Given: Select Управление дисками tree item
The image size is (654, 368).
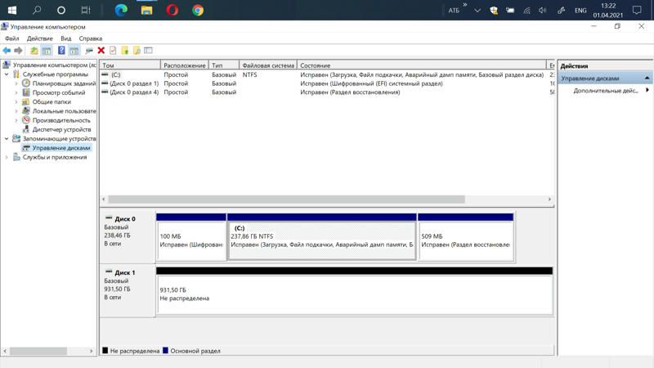Looking at the screenshot, I should tap(60, 148).
